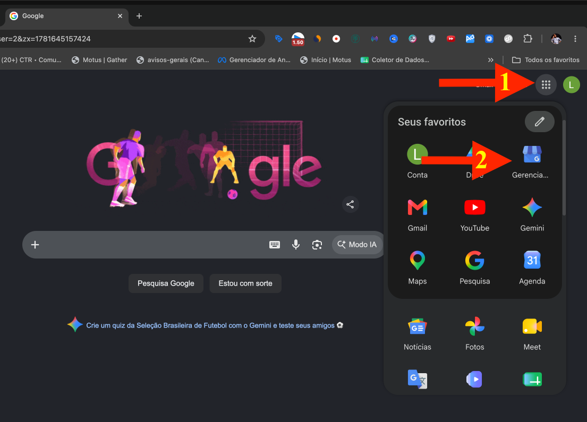The height and width of the screenshot is (422, 587).
Task: Open the purple video play app icon
Action: [x=474, y=380]
